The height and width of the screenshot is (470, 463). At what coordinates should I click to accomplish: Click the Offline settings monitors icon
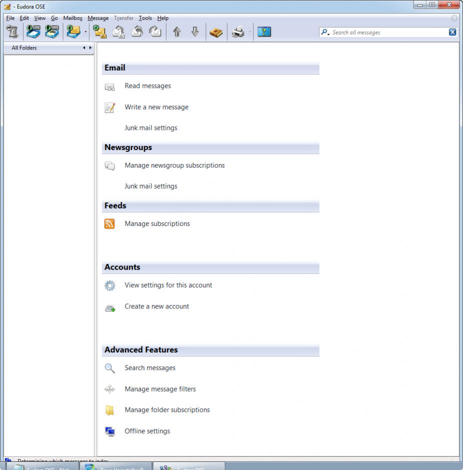click(110, 431)
